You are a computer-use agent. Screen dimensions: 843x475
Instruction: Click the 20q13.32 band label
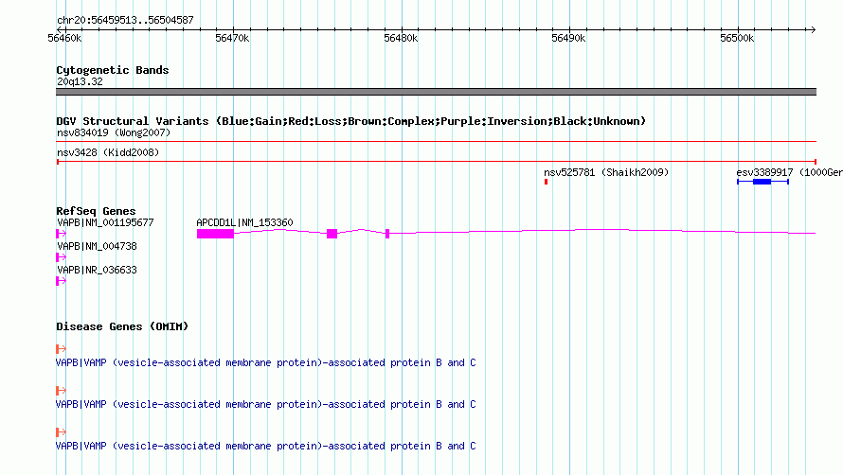coord(80,81)
